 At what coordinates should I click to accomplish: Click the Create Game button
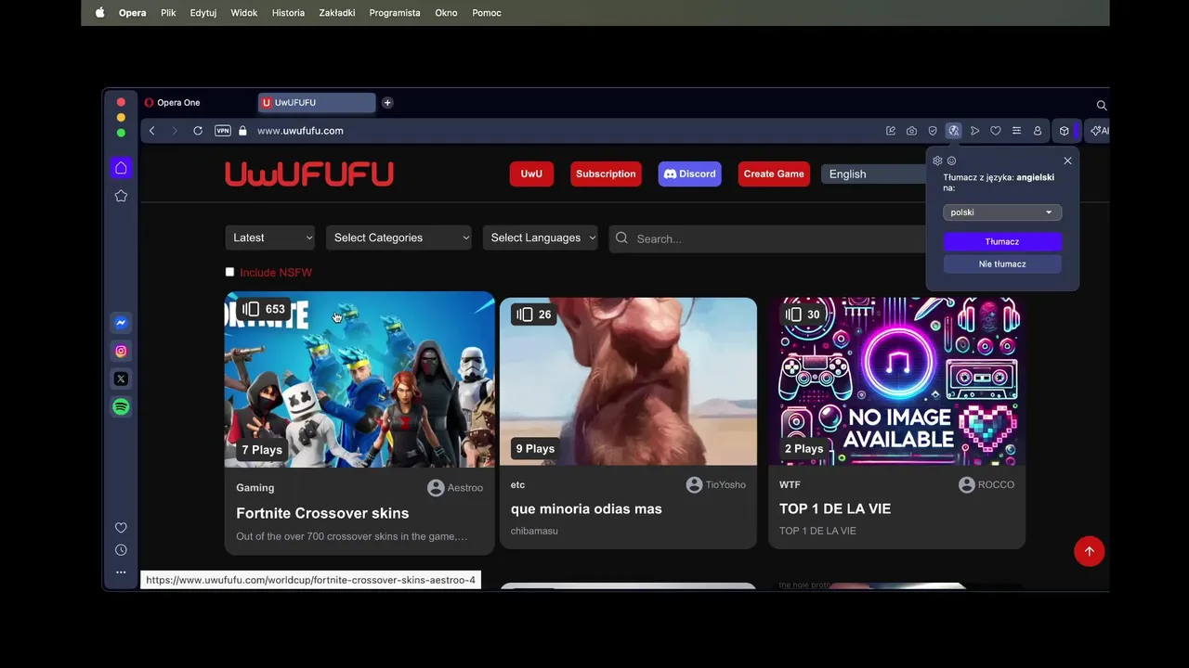774,173
